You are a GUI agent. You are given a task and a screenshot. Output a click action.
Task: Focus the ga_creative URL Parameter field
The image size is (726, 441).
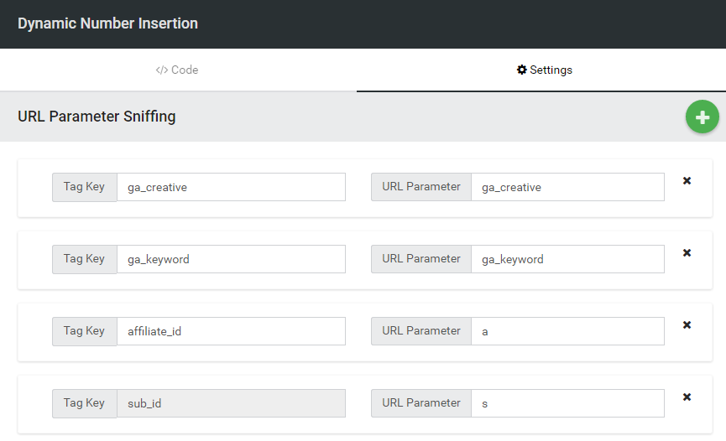pyautogui.click(x=567, y=187)
